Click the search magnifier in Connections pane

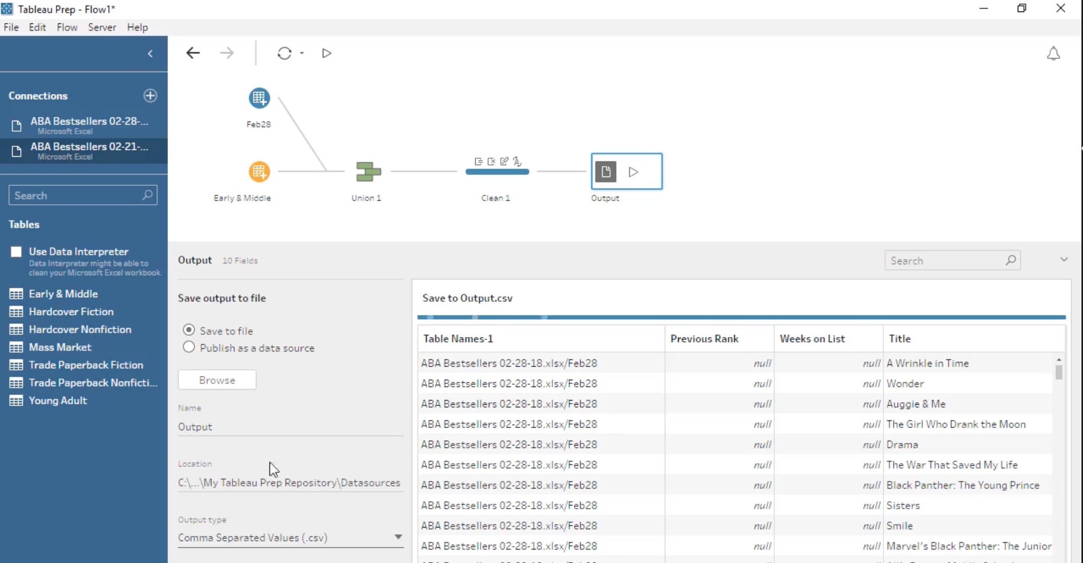coord(147,195)
